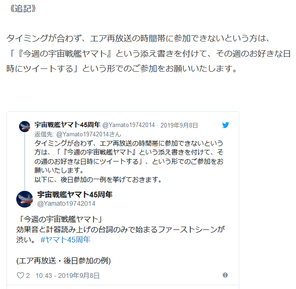This screenshot has height=289, width=296.
Task: Click the 2019年9月8日 date in the reply header
Action: click(x=179, y=125)
